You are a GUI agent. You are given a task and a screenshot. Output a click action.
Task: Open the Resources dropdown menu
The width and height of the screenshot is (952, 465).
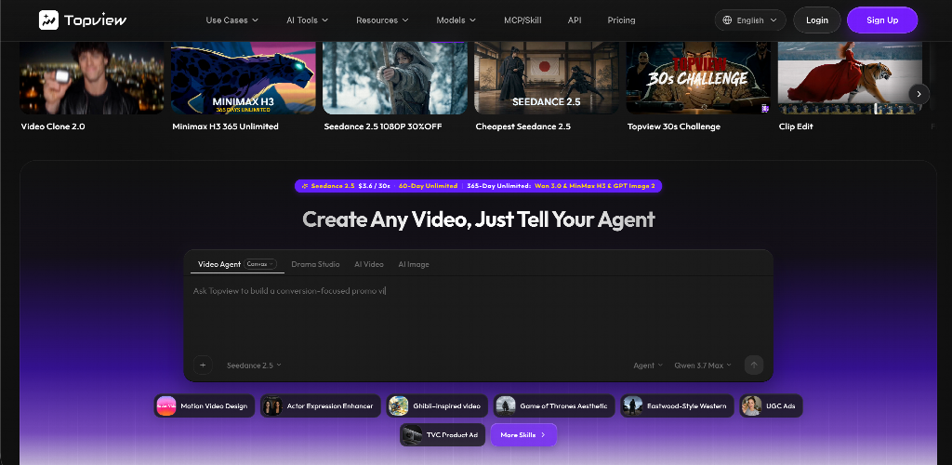point(382,20)
